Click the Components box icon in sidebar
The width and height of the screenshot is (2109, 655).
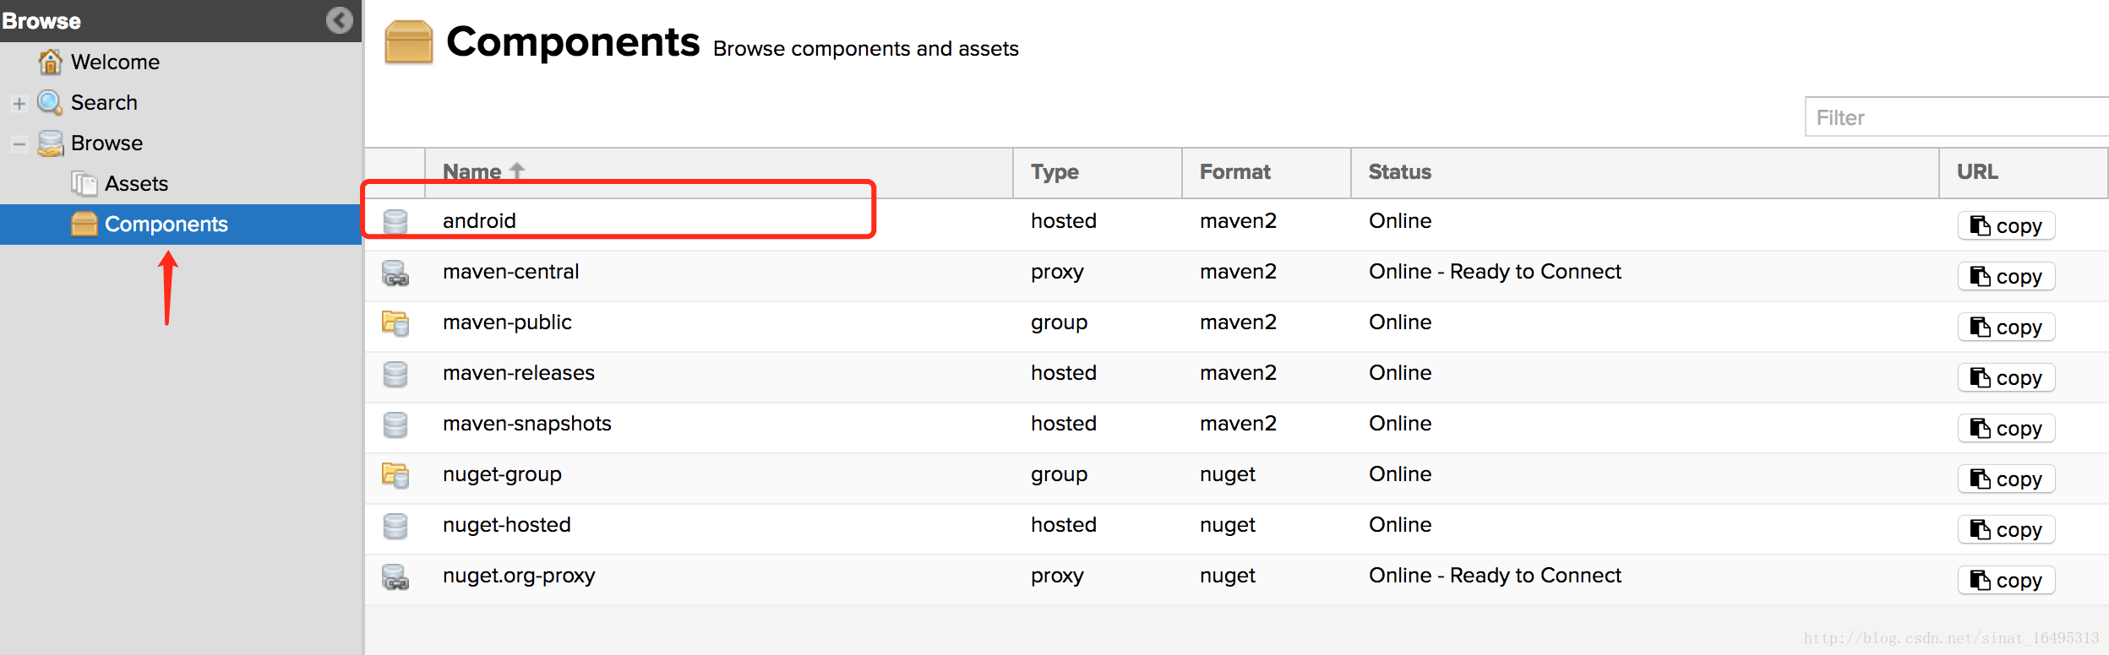click(x=84, y=224)
